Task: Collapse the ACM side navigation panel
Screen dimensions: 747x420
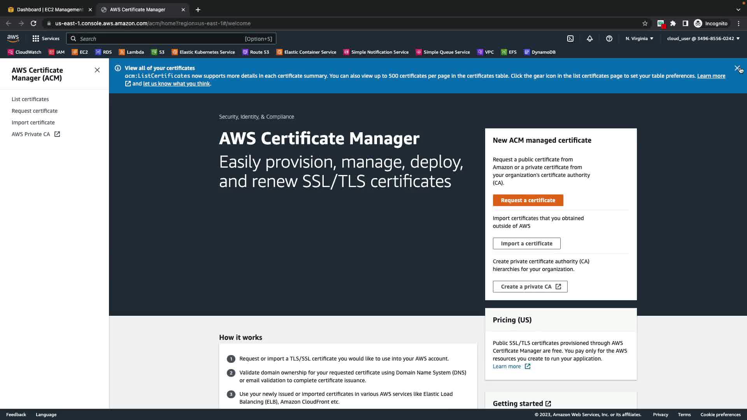Action: (97, 70)
